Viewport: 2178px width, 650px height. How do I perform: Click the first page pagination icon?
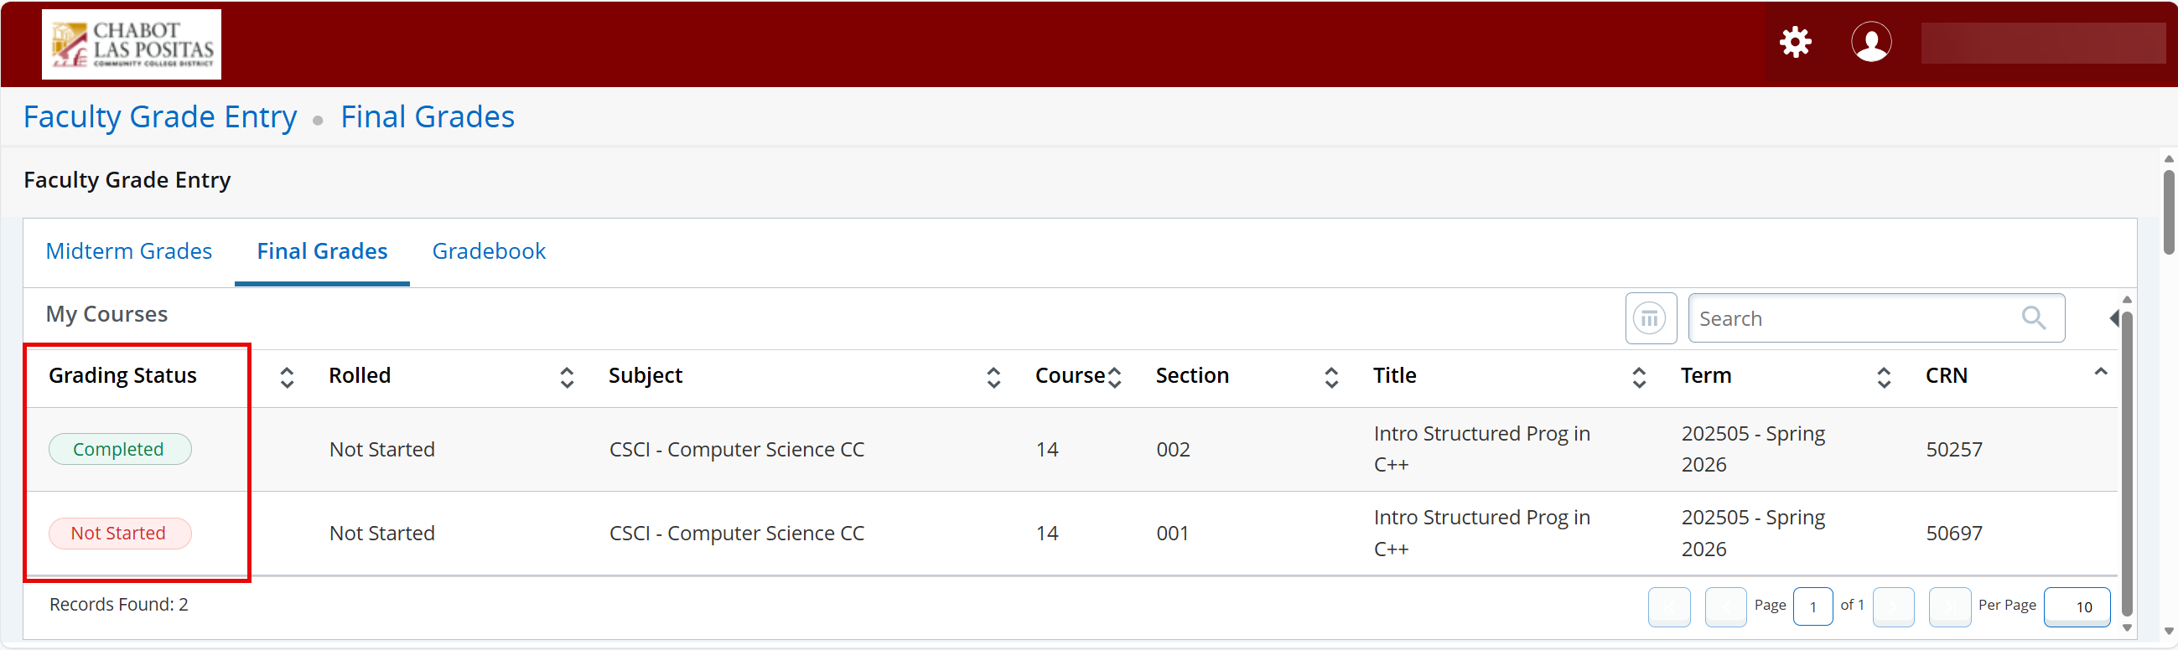1669,607
